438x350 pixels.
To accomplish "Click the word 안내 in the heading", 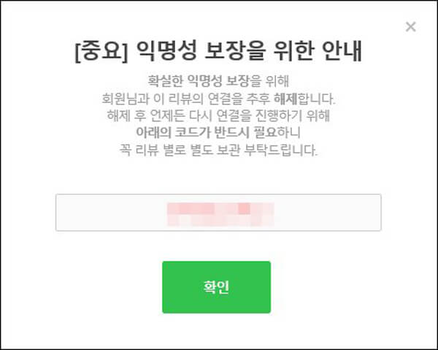I will [x=342, y=51].
